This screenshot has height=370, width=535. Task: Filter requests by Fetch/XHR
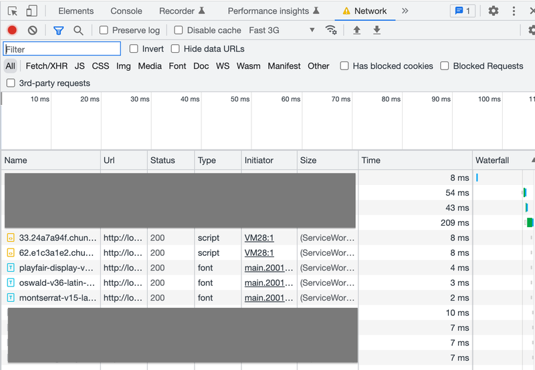click(47, 65)
